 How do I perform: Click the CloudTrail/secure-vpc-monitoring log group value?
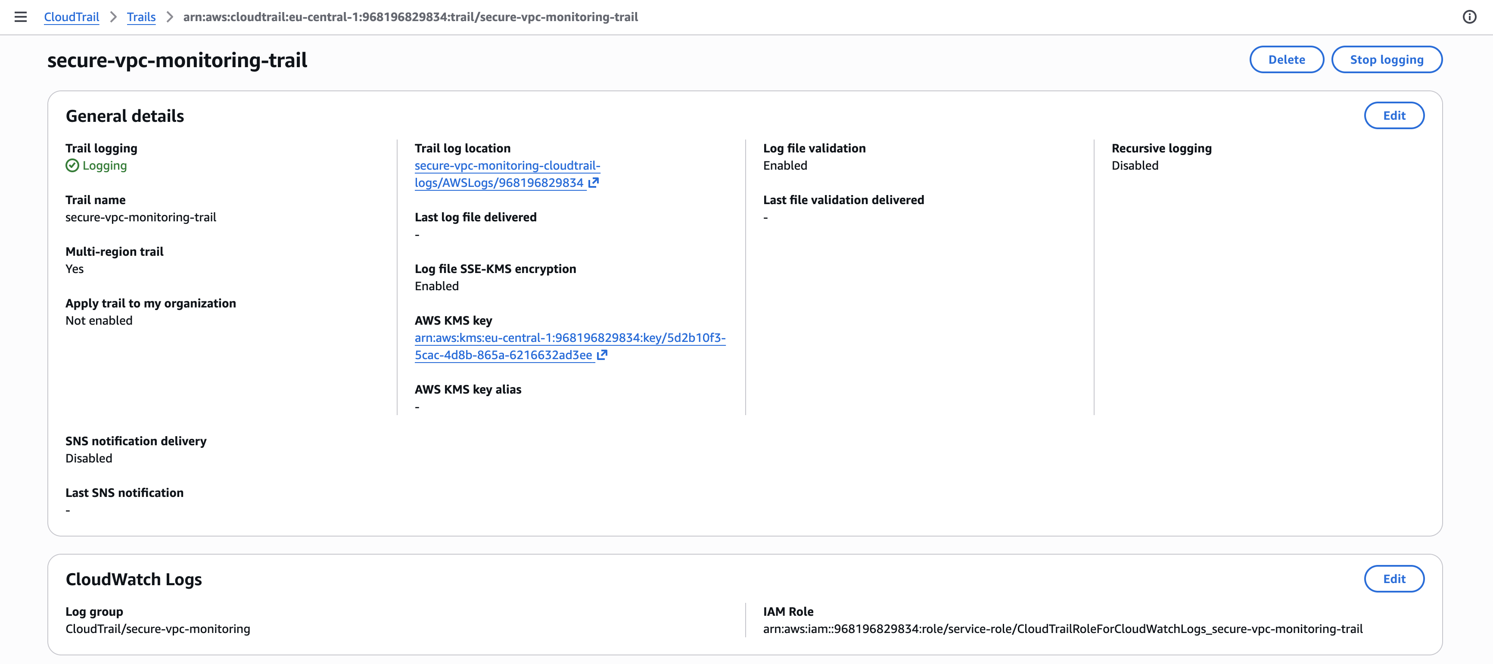tap(158, 629)
